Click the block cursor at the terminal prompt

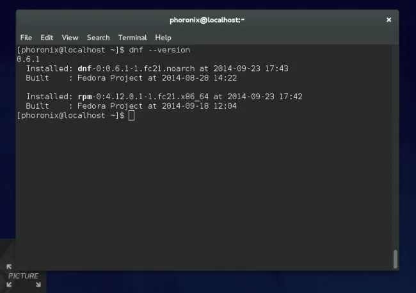pos(131,115)
